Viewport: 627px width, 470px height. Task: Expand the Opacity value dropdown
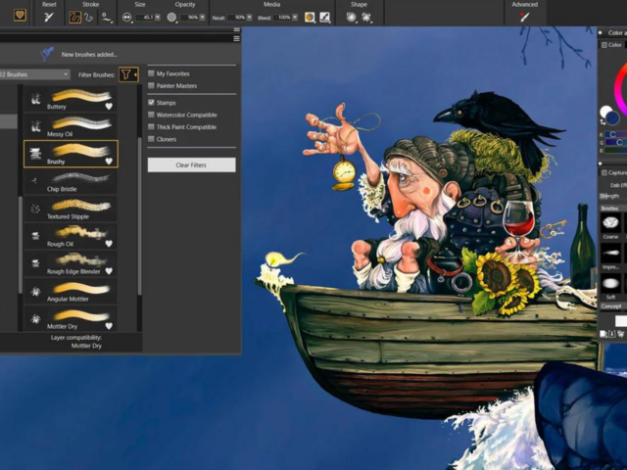tap(206, 18)
